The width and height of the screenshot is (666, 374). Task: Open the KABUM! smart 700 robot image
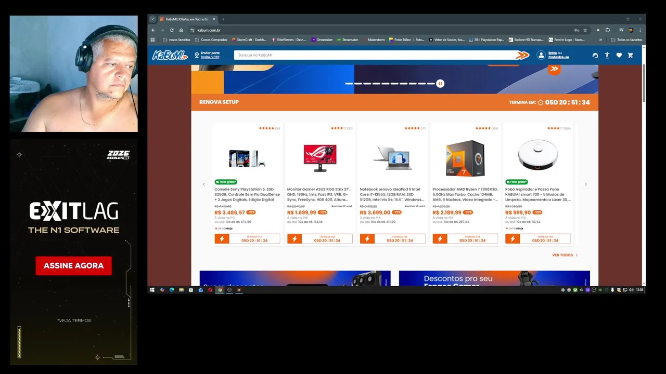point(538,156)
